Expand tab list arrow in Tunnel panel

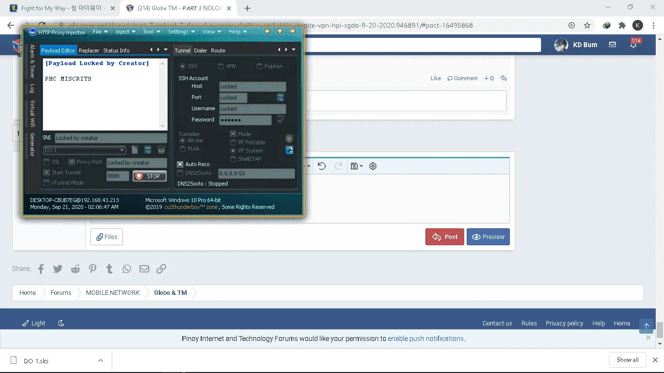pyautogui.click(x=294, y=50)
